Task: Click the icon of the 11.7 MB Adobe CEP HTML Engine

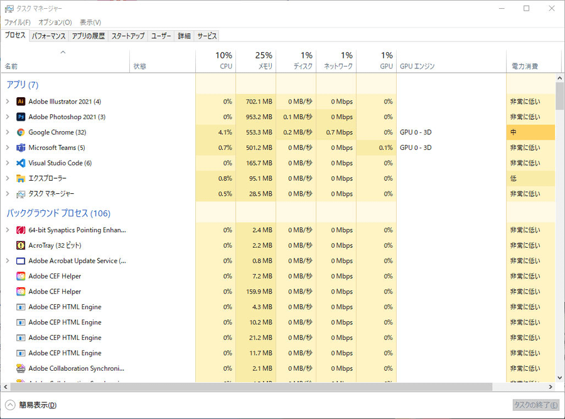Action: 21,353
